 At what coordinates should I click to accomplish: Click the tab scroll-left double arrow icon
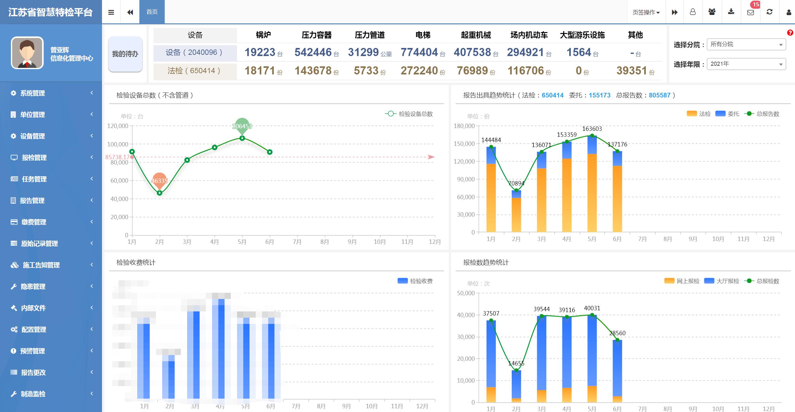tap(130, 12)
